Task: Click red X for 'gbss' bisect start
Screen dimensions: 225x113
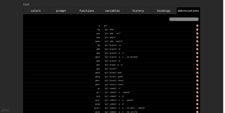Action: [197, 85]
